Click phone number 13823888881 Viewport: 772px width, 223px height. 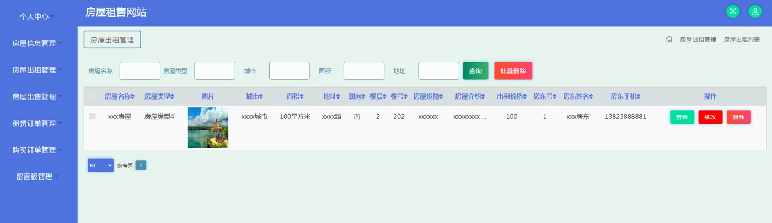click(x=625, y=117)
